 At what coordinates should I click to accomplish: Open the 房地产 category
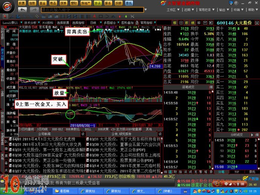(86, 3)
